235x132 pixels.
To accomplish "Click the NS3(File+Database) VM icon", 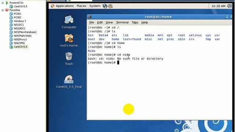I will pyautogui.click(x=11, y=32).
